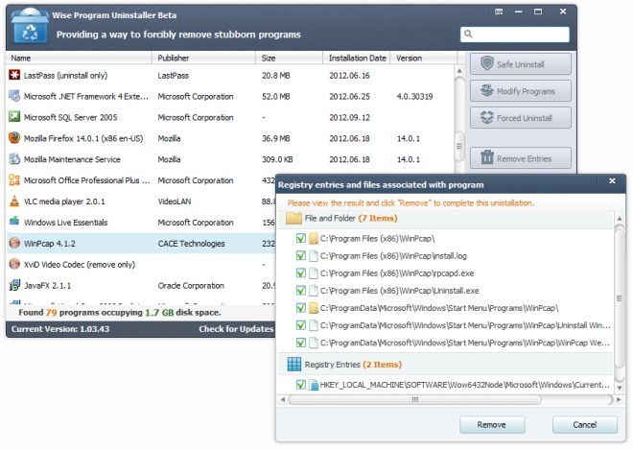Viewport: 633px width, 450px height.
Task: Click the CACE Technologies publisher cell
Action: (191, 243)
